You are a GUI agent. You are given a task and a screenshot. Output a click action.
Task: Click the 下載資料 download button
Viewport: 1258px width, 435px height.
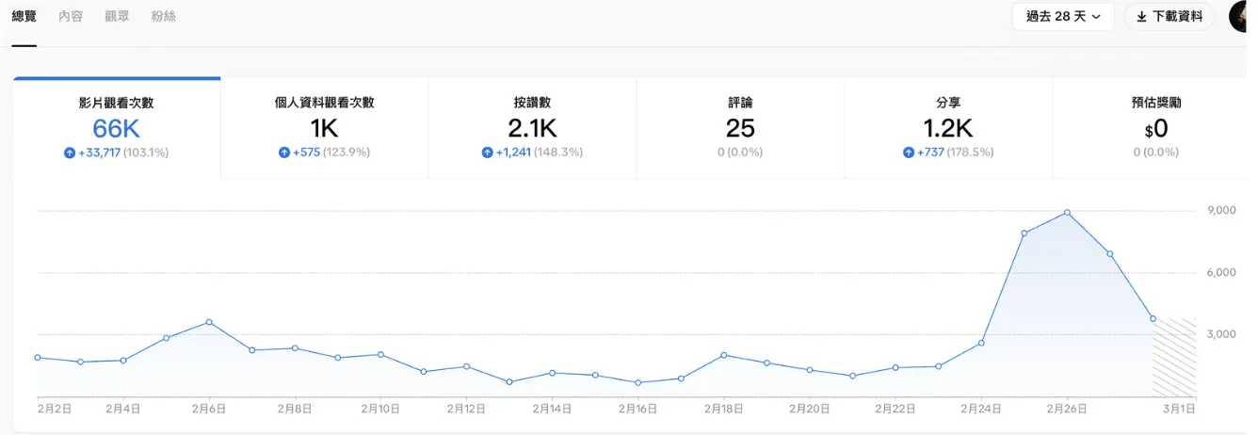point(1169,16)
